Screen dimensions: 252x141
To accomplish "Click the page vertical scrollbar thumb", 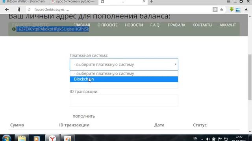I will tap(250, 77).
